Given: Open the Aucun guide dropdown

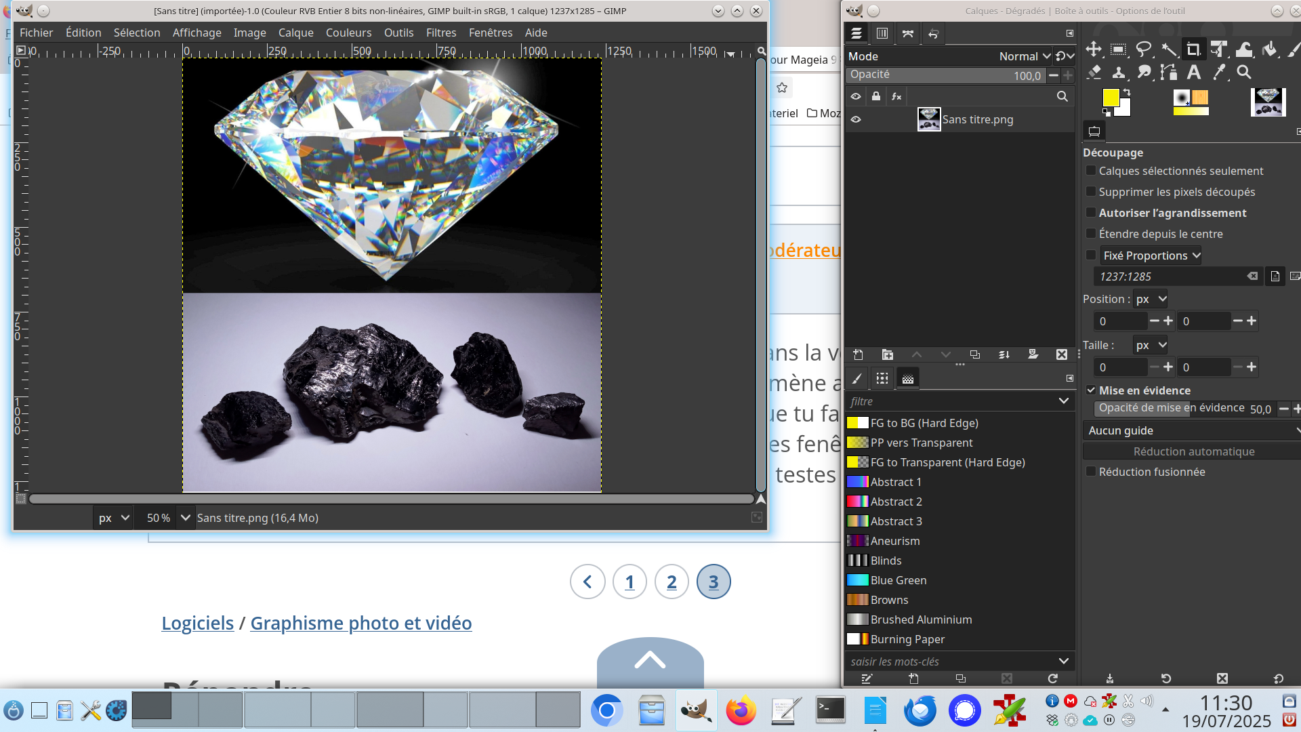Looking at the screenshot, I should coord(1191,430).
